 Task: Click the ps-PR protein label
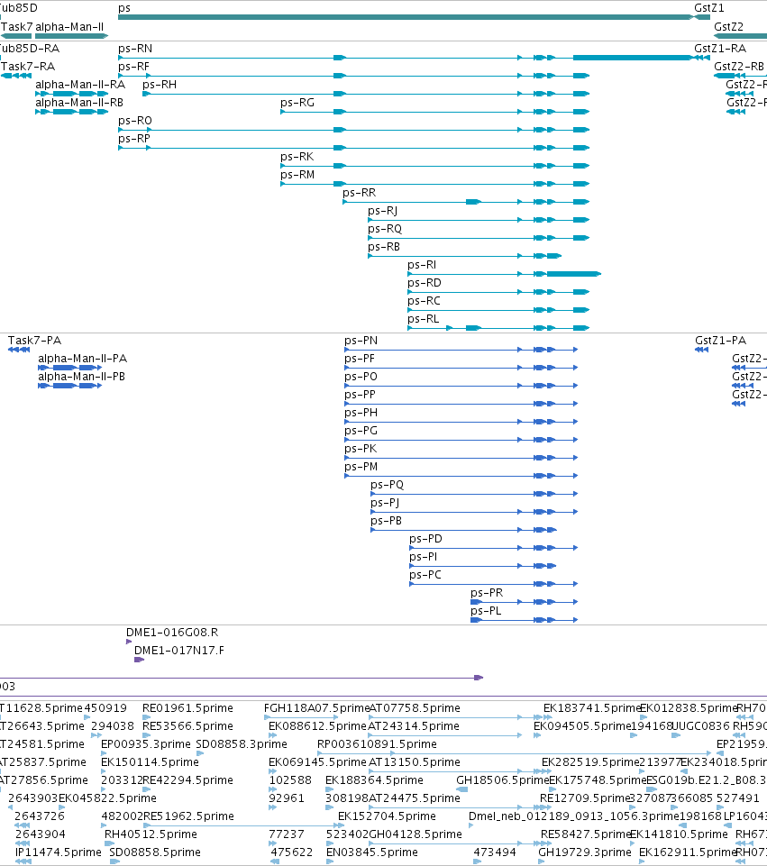coord(487,593)
